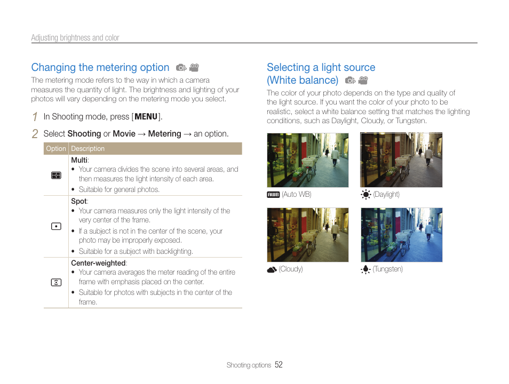
Task: Click camera mode icon beside White balance heading
Action: (350, 80)
